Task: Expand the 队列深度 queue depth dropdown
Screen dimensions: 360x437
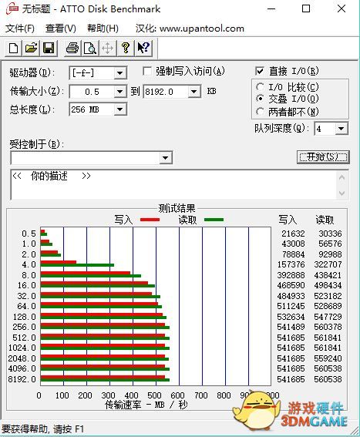Action: 341,129
